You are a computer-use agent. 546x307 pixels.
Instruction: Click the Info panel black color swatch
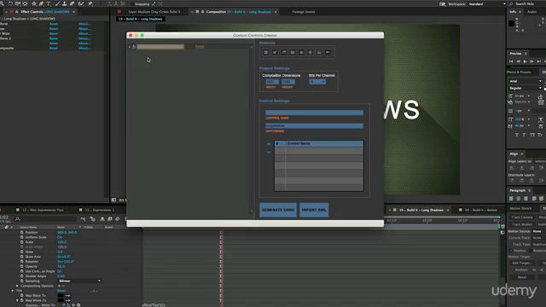tap(512, 24)
